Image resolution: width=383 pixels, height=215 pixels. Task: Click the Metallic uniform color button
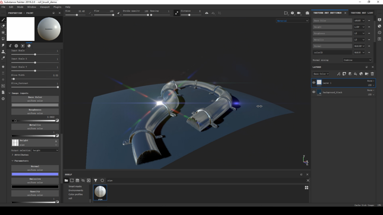[35, 127]
